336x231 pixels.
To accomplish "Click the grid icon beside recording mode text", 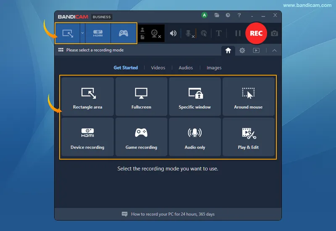I will [x=61, y=50].
